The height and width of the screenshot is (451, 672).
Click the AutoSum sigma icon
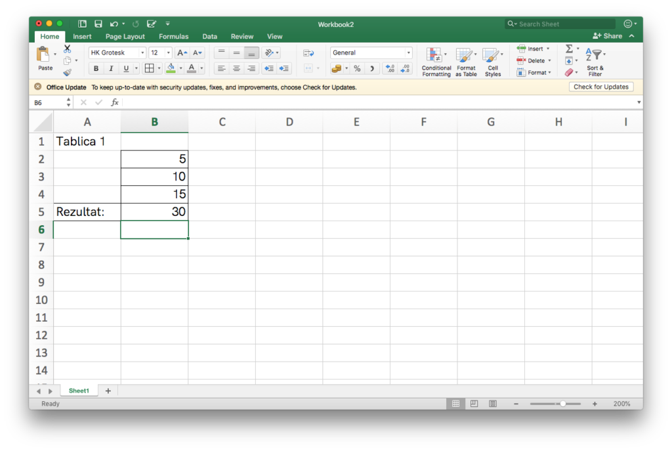[569, 49]
